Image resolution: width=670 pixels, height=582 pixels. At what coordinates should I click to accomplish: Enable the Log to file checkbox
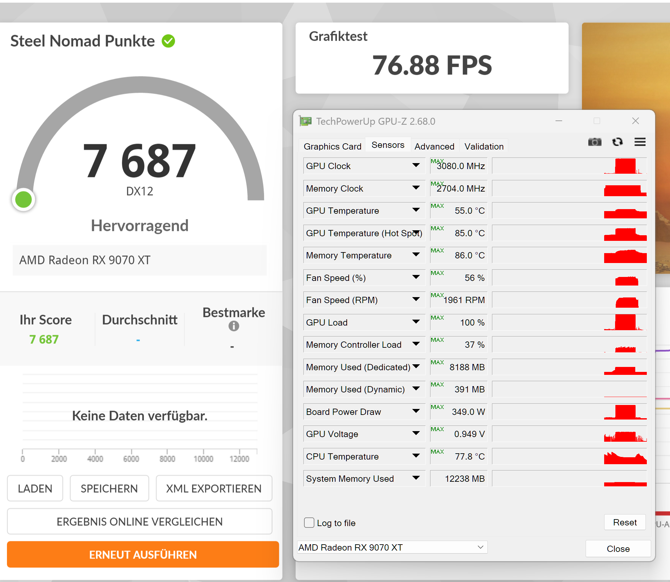(x=309, y=523)
